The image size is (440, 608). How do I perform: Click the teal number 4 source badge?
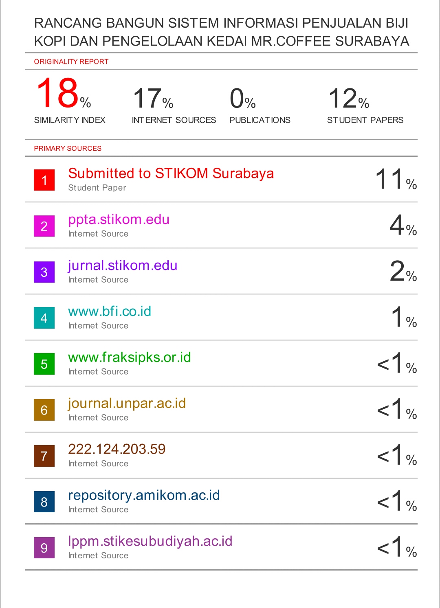pyautogui.click(x=44, y=318)
